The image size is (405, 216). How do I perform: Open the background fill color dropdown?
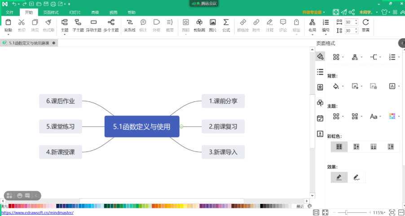343,86
